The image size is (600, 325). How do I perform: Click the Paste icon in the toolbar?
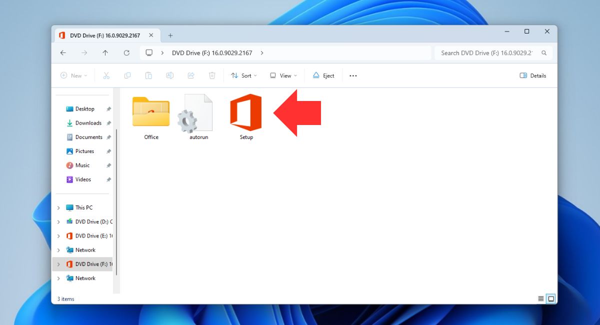pyautogui.click(x=148, y=75)
